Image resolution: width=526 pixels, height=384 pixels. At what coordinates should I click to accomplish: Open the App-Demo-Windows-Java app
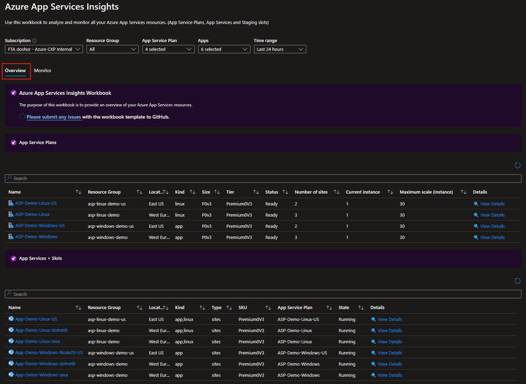point(42,375)
